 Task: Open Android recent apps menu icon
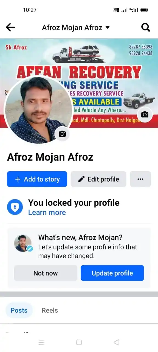point(41,342)
